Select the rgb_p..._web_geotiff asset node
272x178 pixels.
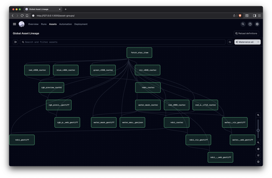[x=67, y=122]
